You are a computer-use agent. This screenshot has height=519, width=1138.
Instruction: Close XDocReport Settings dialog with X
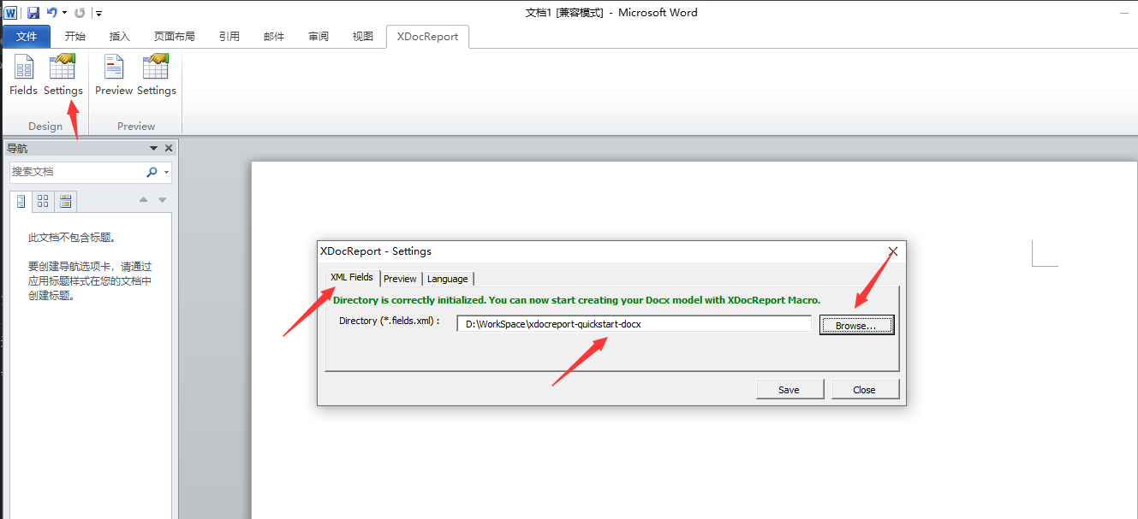[x=893, y=251]
